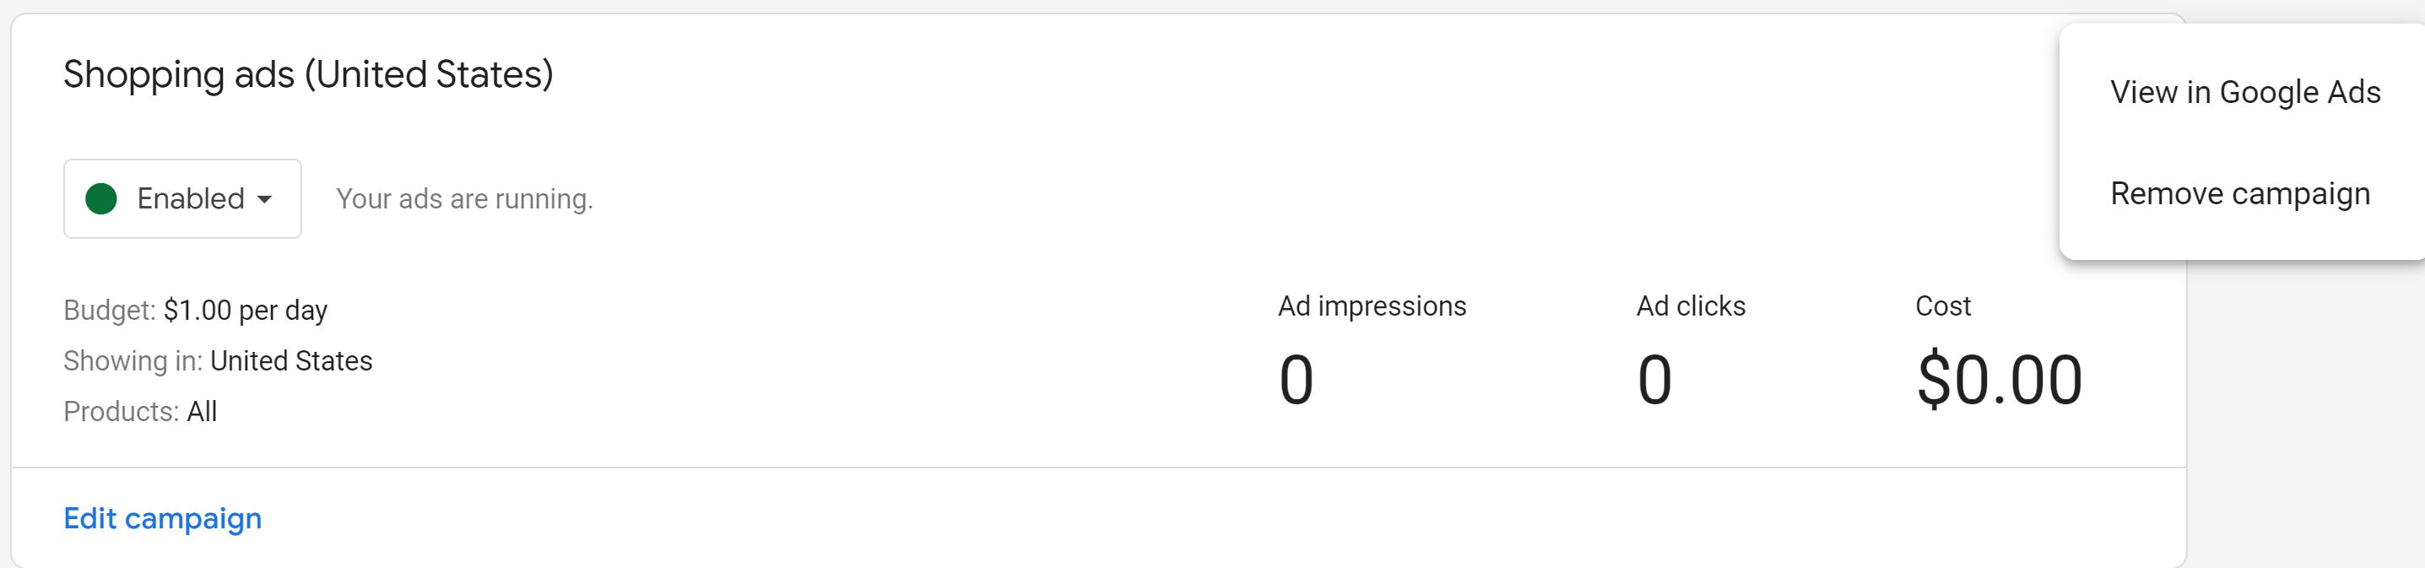Click the Ad impressions count of 0
The height and width of the screenshot is (568, 2425).
1296,380
